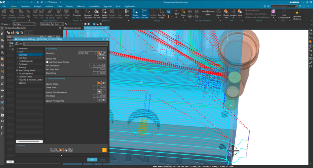Image resolution: width=313 pixels, height=168 pixels.
Task: Click the dialog list horizontal scrollbar
Action: point(29,142)
